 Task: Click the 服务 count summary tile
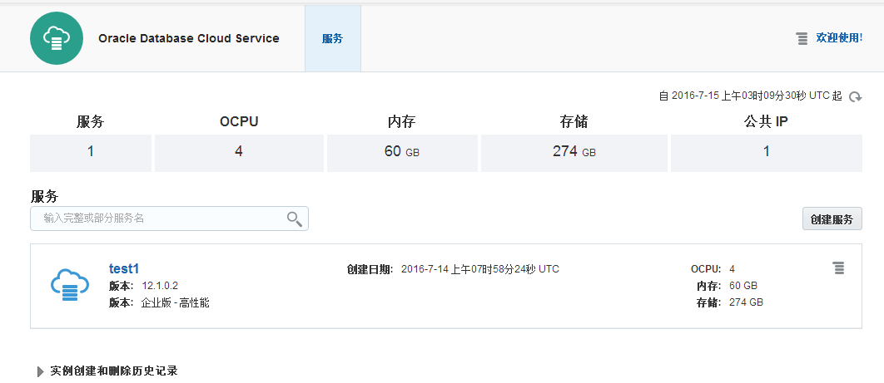coord(91,152)
